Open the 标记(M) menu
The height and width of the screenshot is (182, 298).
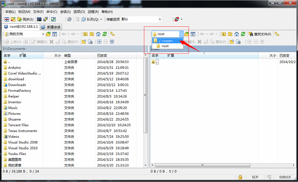point(24,12)
